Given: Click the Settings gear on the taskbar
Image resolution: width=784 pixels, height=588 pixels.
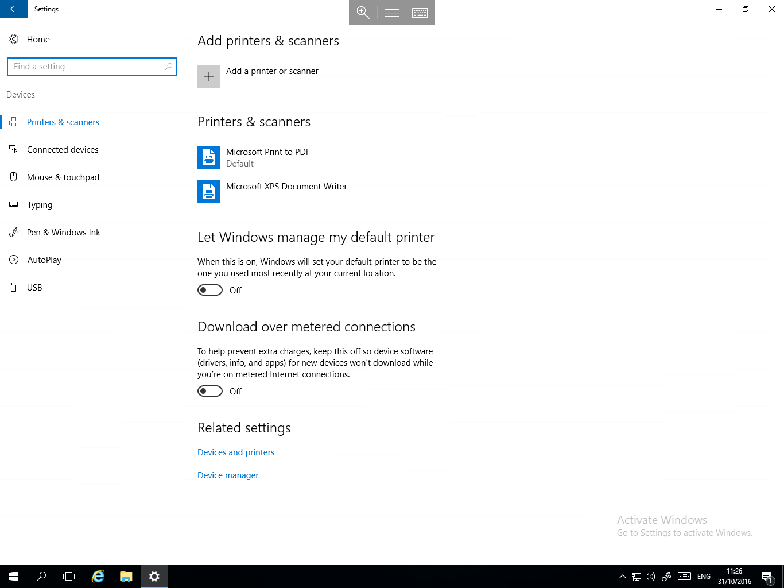Looking at the screenshot, I should tap(154, 576).
